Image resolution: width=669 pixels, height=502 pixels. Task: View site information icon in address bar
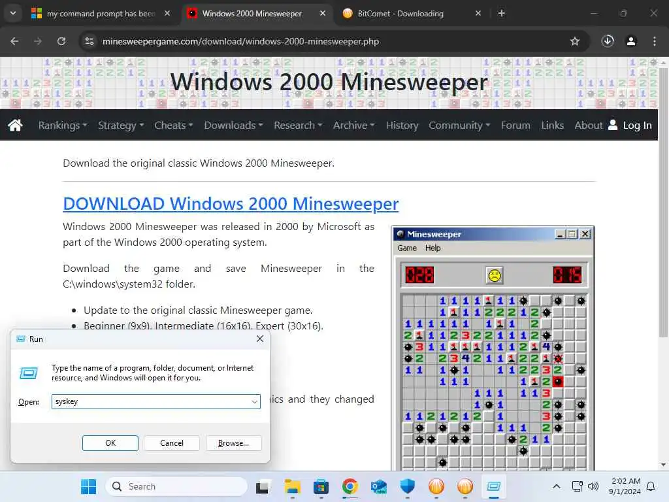point(89,41)
